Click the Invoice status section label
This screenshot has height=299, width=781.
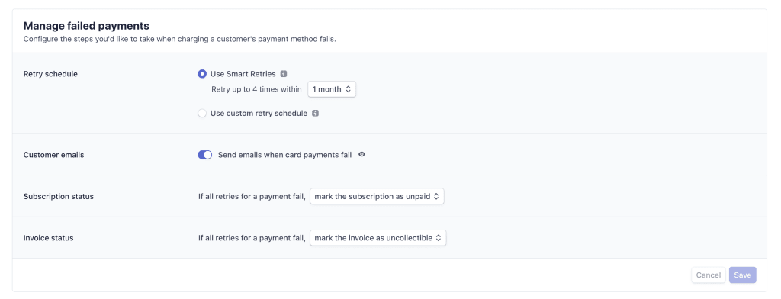48,238
